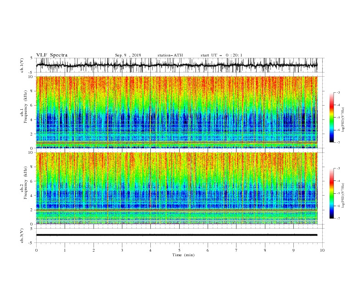Click the 'Time (min)' axis title
Viewport: 363px width, 281px height.
(183, 255)
